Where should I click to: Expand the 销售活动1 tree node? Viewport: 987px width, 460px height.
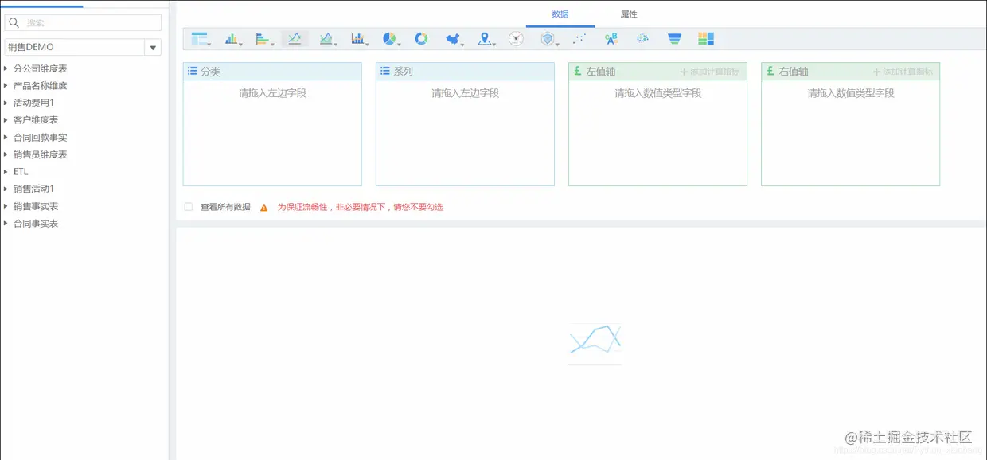tap(6, 189)
